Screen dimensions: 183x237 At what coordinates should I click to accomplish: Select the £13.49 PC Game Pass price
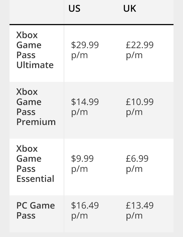point(140,206)
